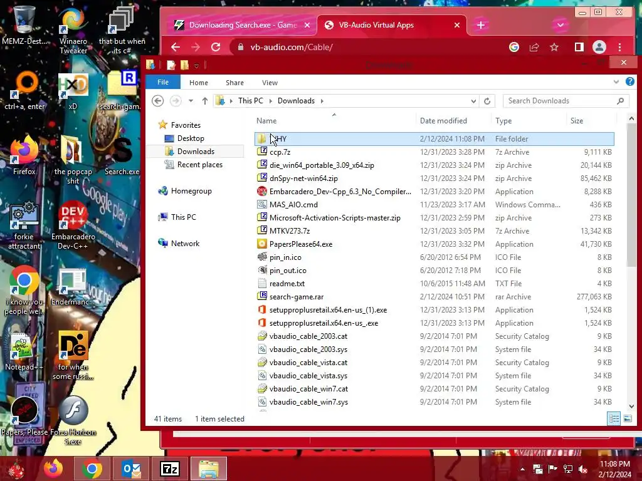Open Chrome's three-dot menu

point(619,47)
